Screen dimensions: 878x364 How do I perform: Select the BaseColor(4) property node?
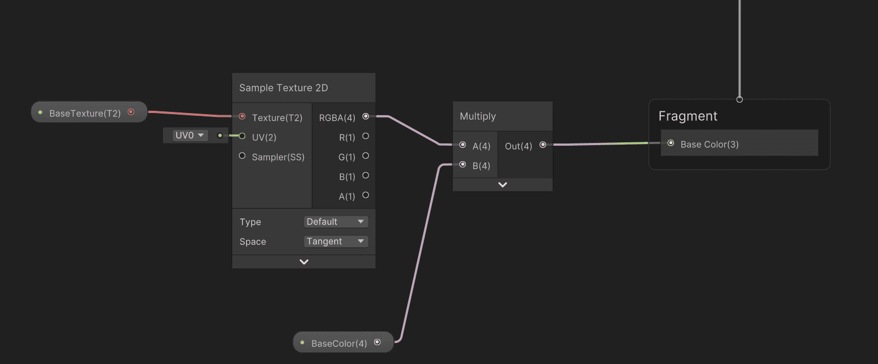pyautogui.click(x=343, y=342)
